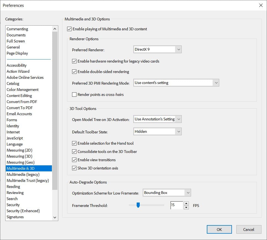The height and width of the screenshot is (240, 267).
Task: Dismiss the dialog with Cancel
Action: point(249,229)
